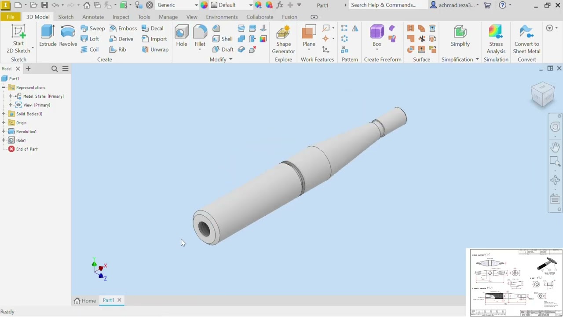Create a work Plane

coord(309,36)
